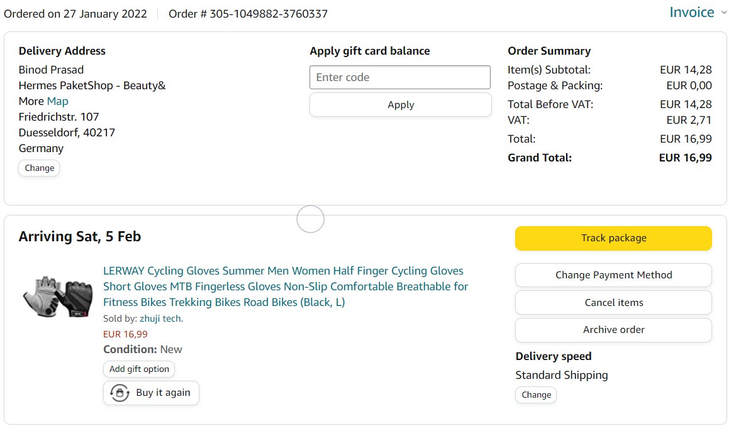Click the Add gift option button
Screen dimensions: 741x431
pyautogui.click(x=139, y=369)
